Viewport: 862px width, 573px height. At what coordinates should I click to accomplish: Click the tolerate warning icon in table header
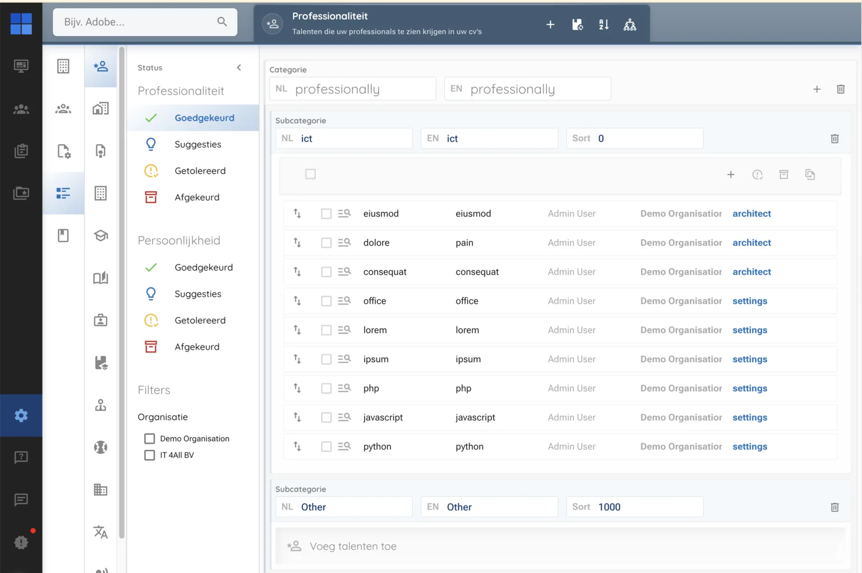tap(757, 174)
